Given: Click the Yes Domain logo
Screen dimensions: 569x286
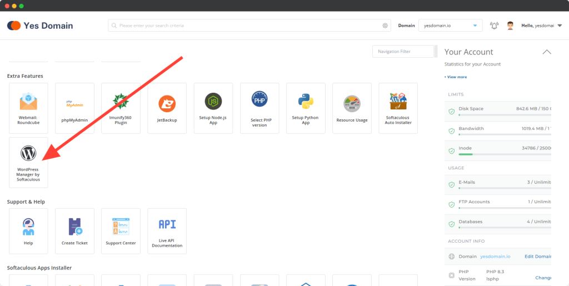Looking at the screenshot, I should 40,26.
